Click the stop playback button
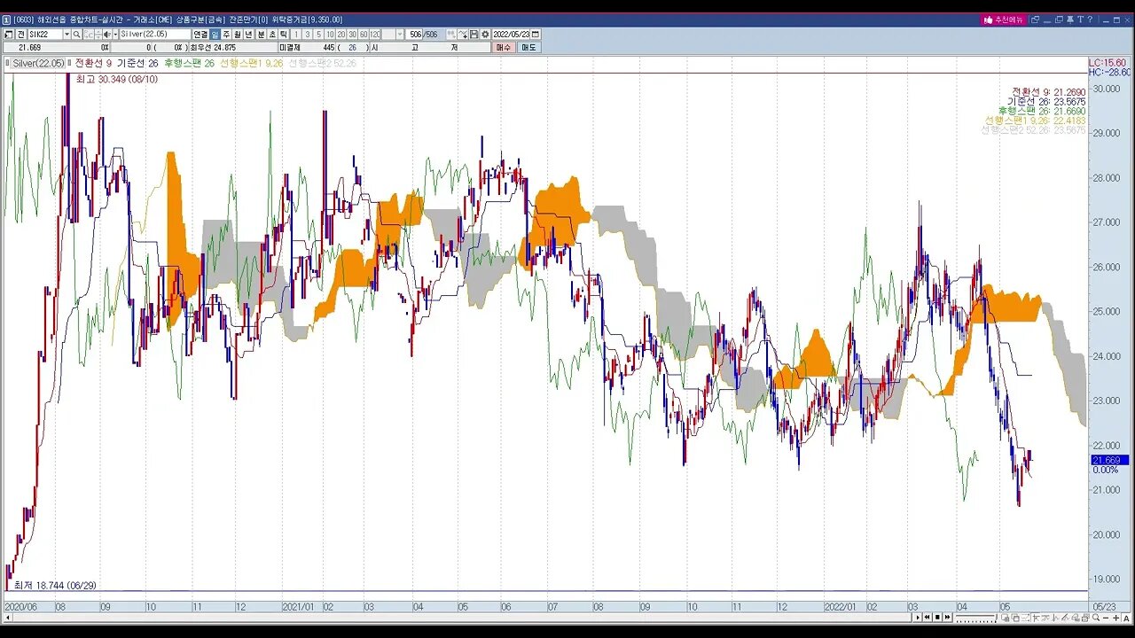Screen dimensions: 1135x638 (937, 618)
